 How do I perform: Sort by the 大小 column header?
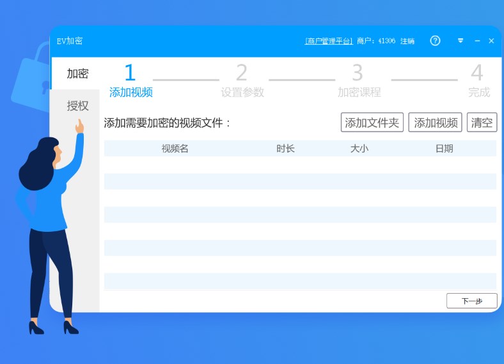coord(359,149)
